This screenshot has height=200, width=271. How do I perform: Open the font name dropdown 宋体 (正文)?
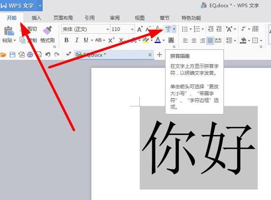coord(107,29)
